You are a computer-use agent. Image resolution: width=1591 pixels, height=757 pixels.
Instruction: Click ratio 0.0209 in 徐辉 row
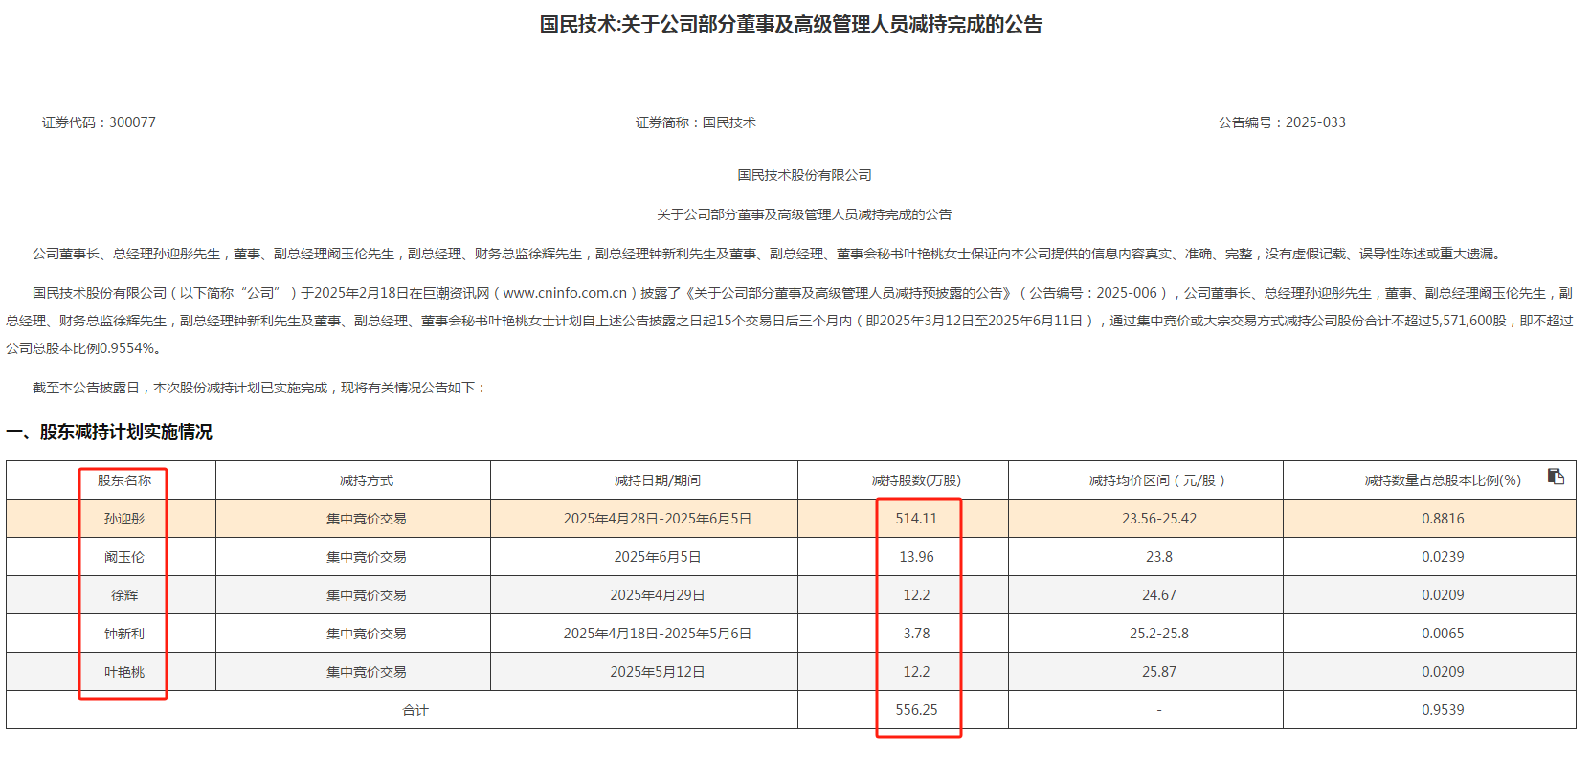[x=1443, y=595]
